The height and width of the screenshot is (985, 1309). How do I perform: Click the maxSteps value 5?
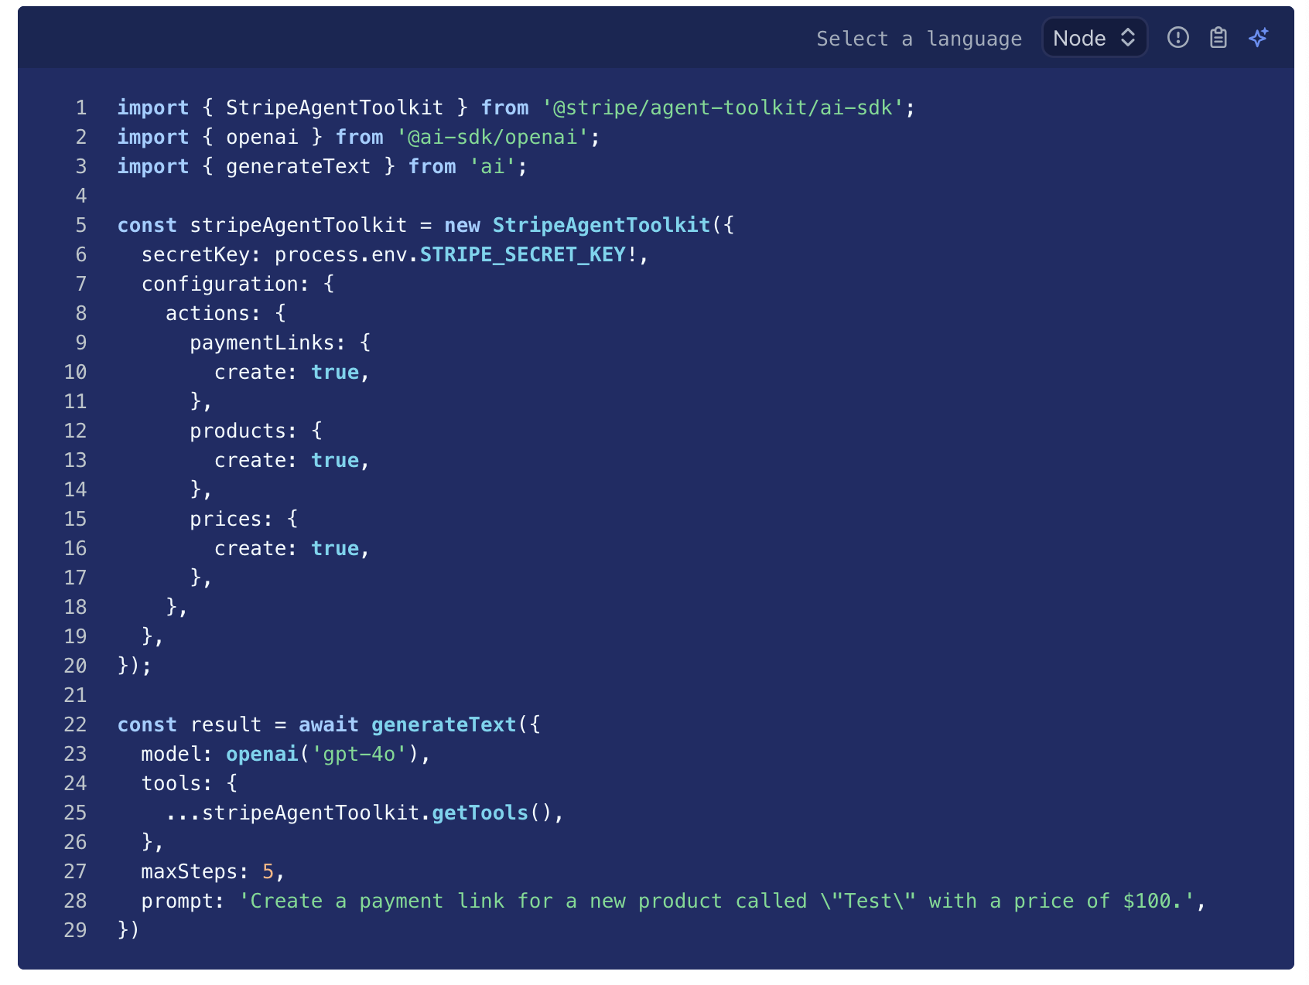[x=268, y=871]
